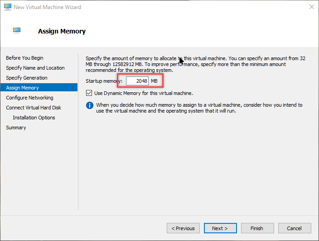Select the Installation Options sub-step
Viewport: 319px width, 241px height.
[34, 118]
